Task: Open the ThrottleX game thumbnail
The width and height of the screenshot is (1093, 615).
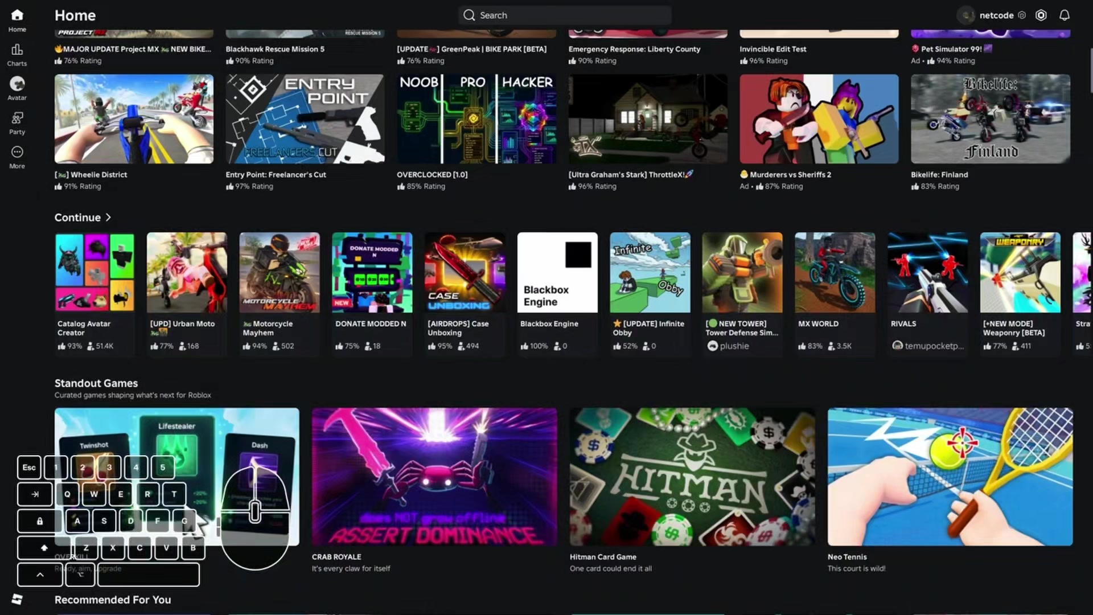Action: [x=648, y=119]
